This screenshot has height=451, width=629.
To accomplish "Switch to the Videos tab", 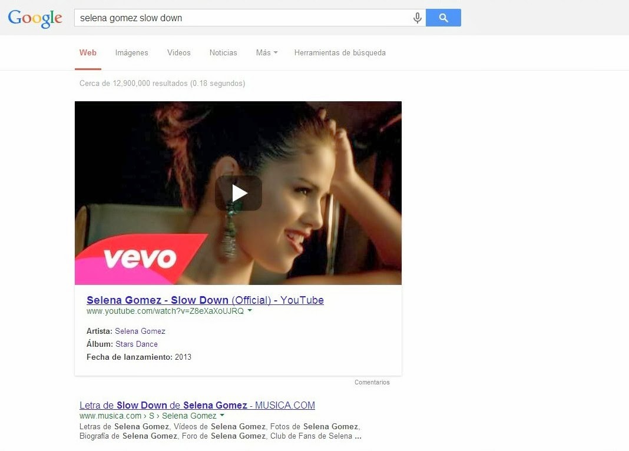I will pyautogui.click(x=179, y=52).
